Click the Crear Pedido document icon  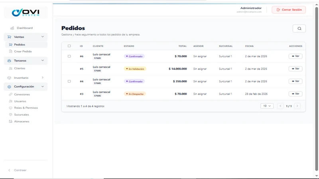(11, 51)
